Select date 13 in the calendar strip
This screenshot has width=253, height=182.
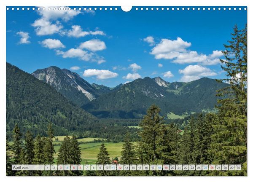coord(126,168)
